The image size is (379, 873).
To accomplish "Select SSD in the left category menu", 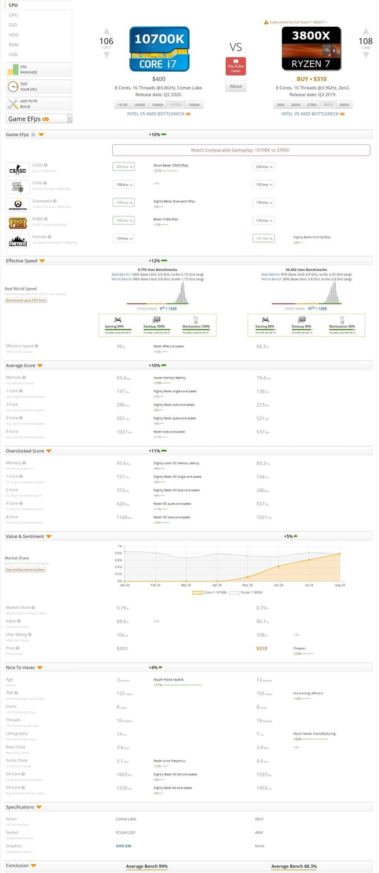I will click(x=13, y=25).
